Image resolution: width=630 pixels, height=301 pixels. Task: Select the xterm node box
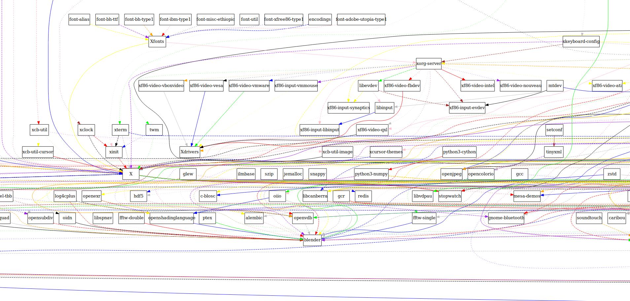[x=120, y=130]
